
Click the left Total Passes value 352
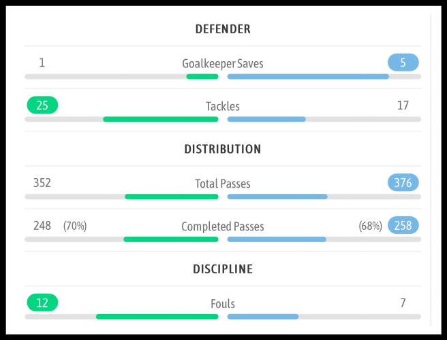click(42, 182)
